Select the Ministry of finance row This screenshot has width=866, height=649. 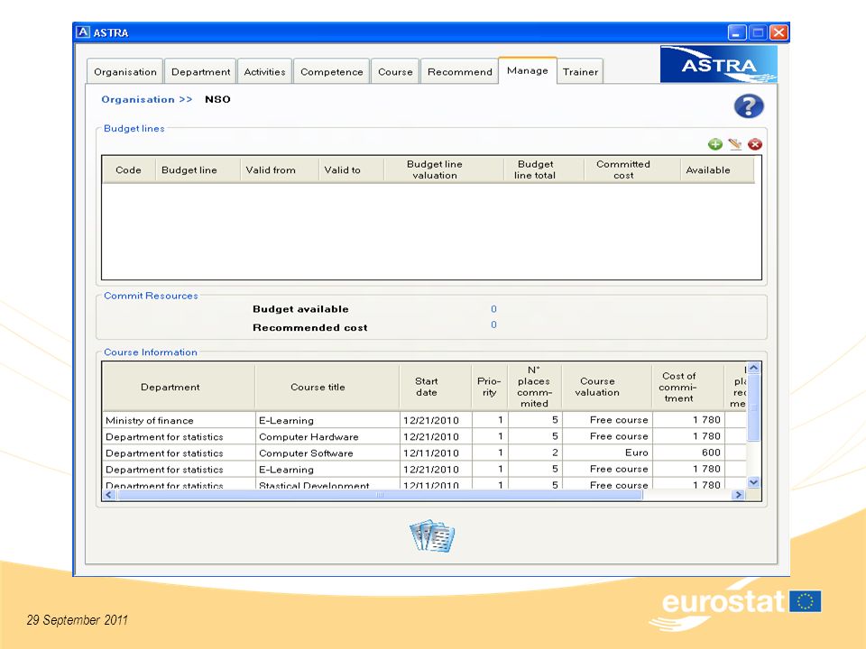point(424,420)
